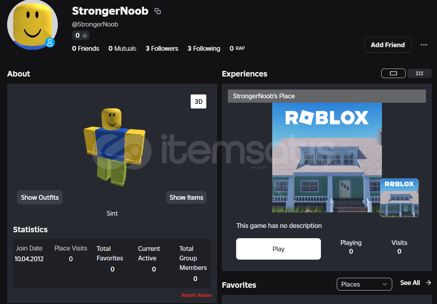Click the 0 RAP value

(x=237, y=48)
